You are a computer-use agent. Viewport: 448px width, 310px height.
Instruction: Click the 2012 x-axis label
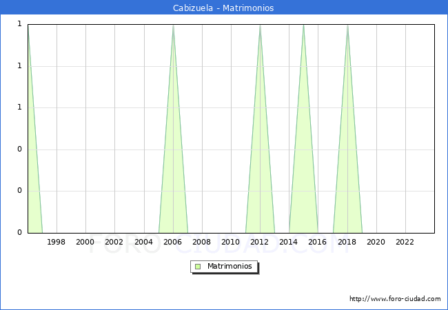point(259,242)
